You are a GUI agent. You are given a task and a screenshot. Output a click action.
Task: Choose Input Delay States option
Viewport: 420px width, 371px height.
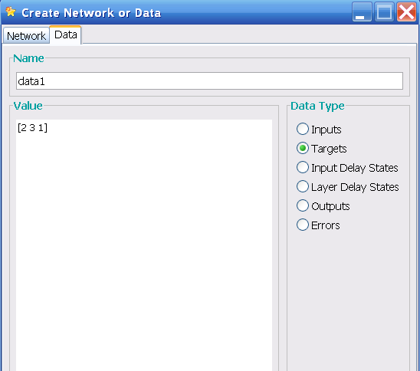(x=347, y=168)
